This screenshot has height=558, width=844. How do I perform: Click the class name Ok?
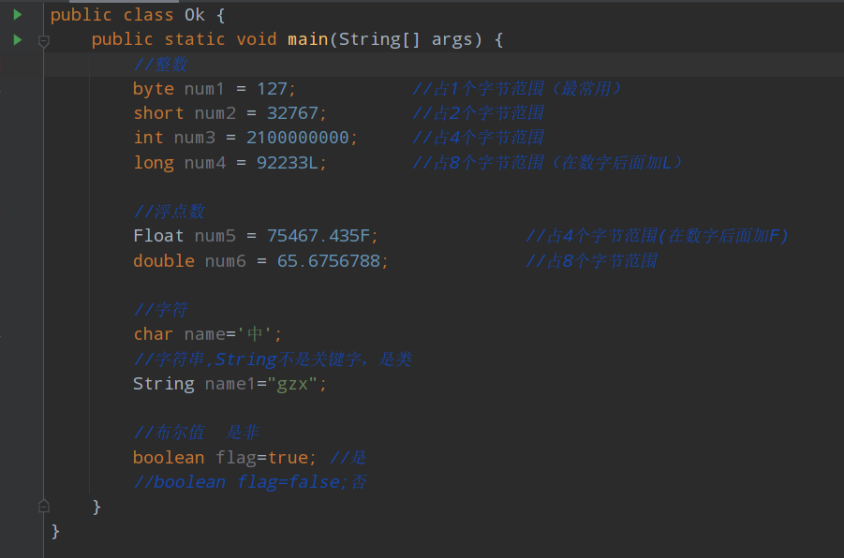coord(195,15)
